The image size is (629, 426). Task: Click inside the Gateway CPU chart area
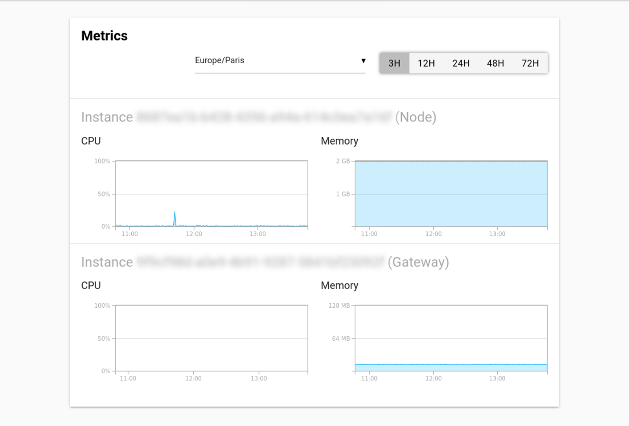click(x=212, y=338)
